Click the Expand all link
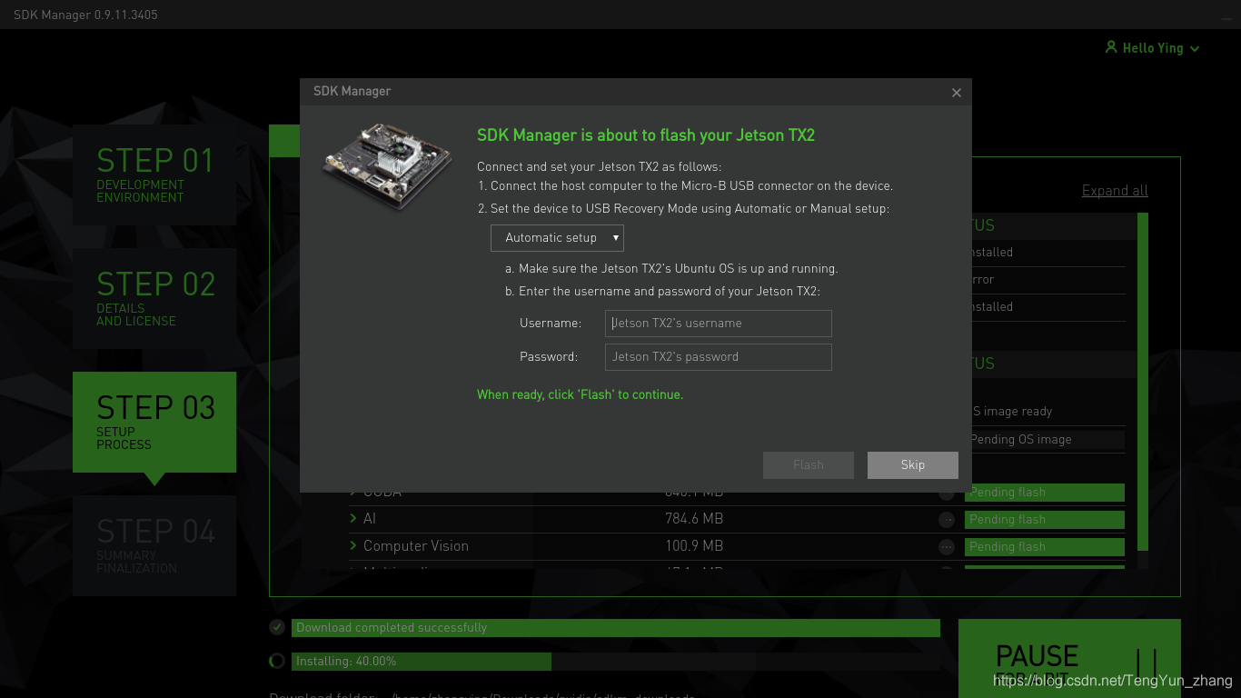This screenshot has height=698, width=1241. coord(1115,190)
